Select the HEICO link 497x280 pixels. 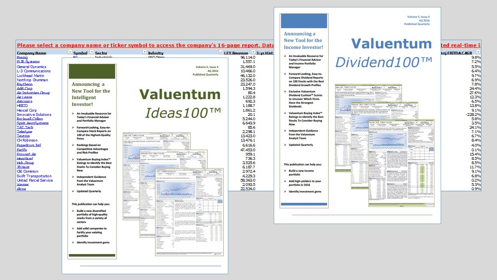pos(22,105)
